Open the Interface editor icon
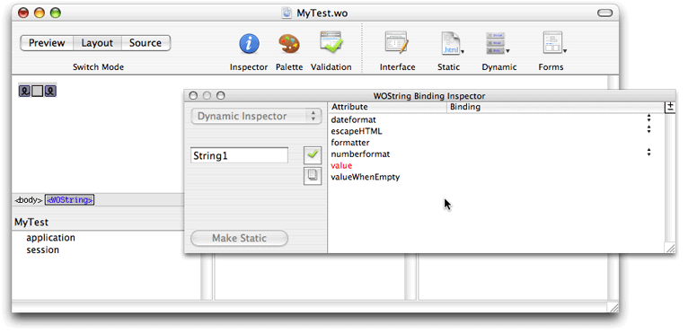 pyautogui.click(x=397, y=42)
